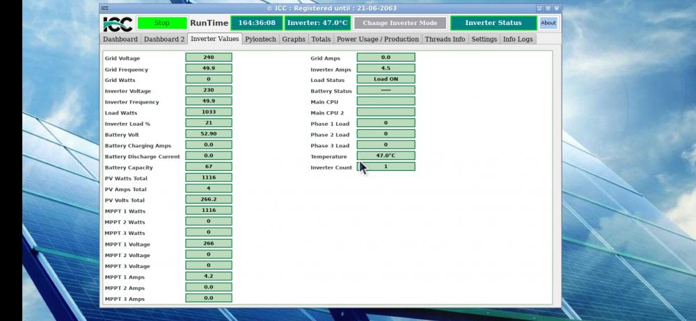Click the RunTime 164:36:08 display
This screenshot has width=696, height=321.
[257, 23]
